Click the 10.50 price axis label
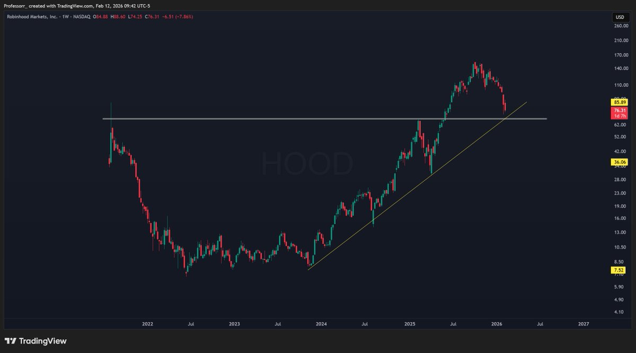 point(620,248)
